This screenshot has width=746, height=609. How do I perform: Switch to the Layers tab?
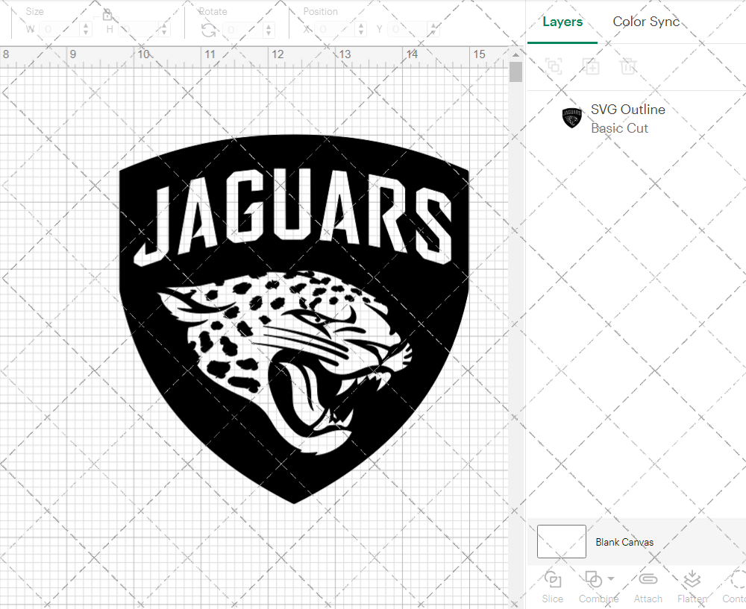pyautogui.click(x=562, y=22)
